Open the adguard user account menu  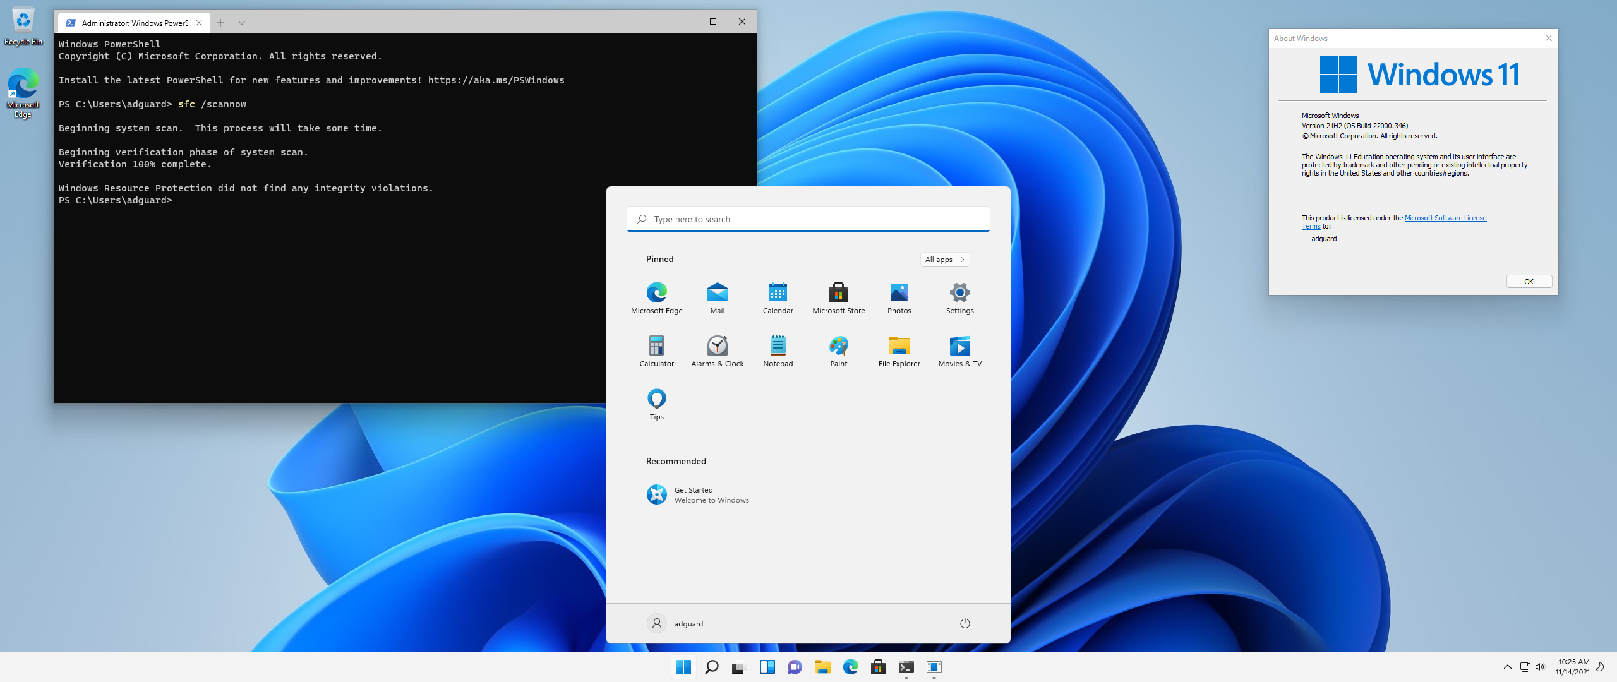[x=675, y=623]
